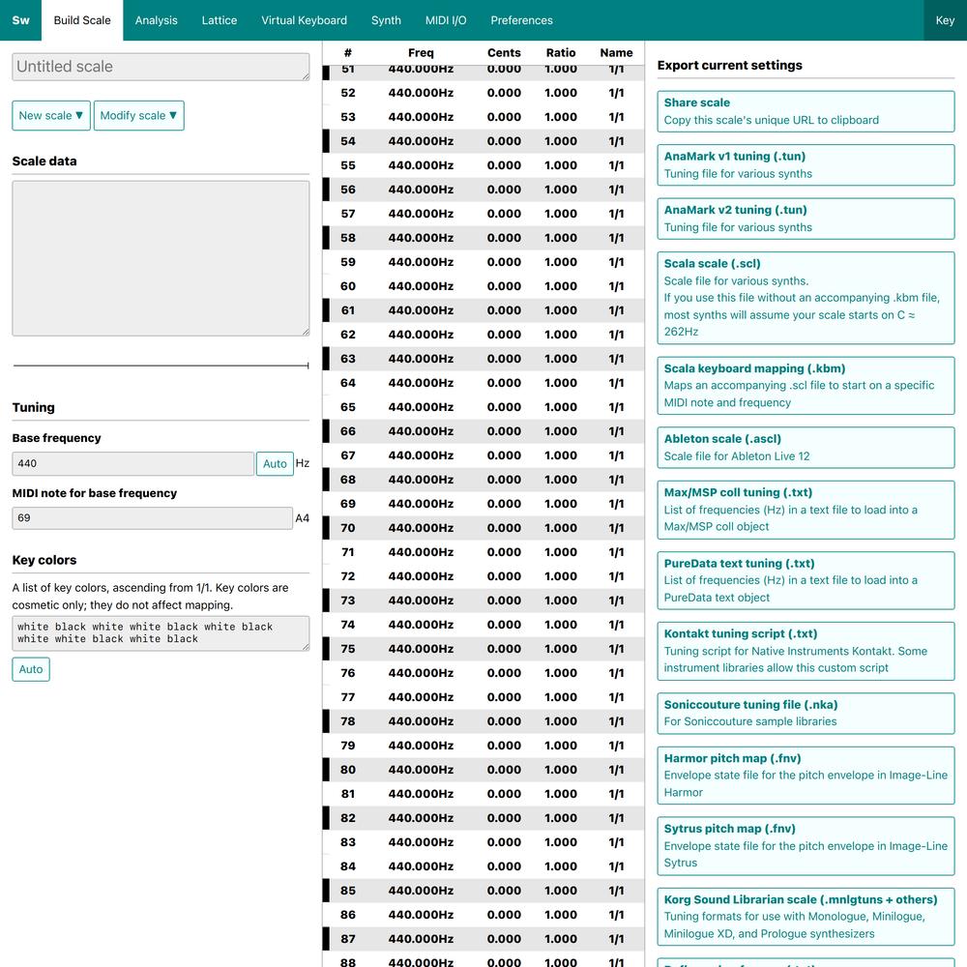Click the Name column header
This screenshot has height=967, width=967.
pos(616,53)
